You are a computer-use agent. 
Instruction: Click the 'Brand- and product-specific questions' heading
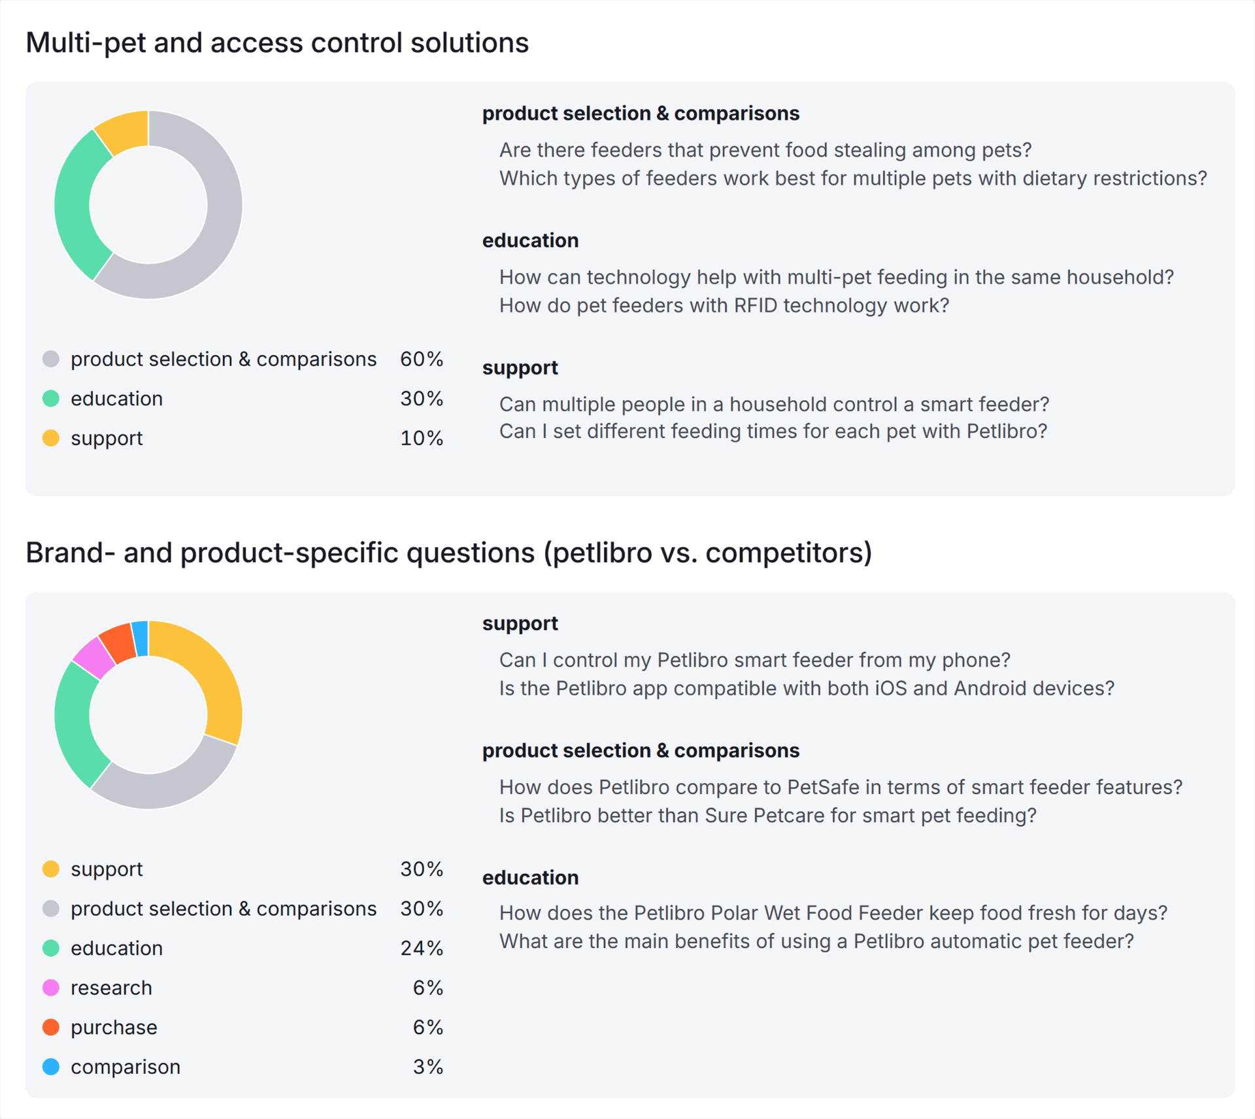448,553
